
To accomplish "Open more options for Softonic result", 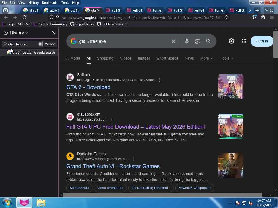I will pyautogui.click(x=159, y=80).
